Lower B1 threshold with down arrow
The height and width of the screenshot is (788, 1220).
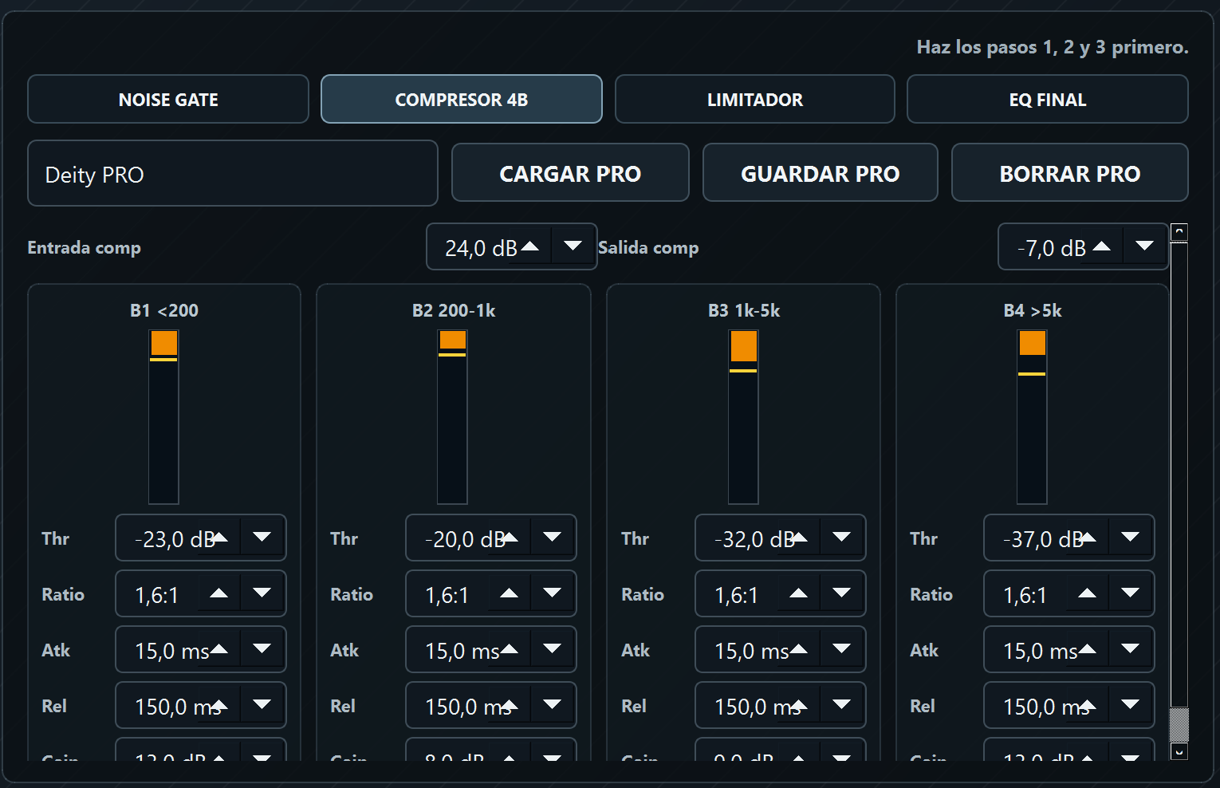point(262,538)
